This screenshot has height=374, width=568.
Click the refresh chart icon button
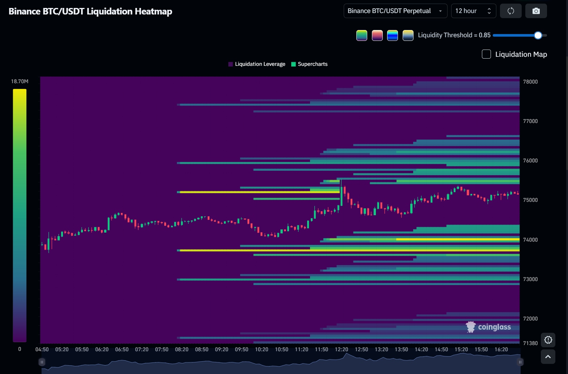point(510,11)
